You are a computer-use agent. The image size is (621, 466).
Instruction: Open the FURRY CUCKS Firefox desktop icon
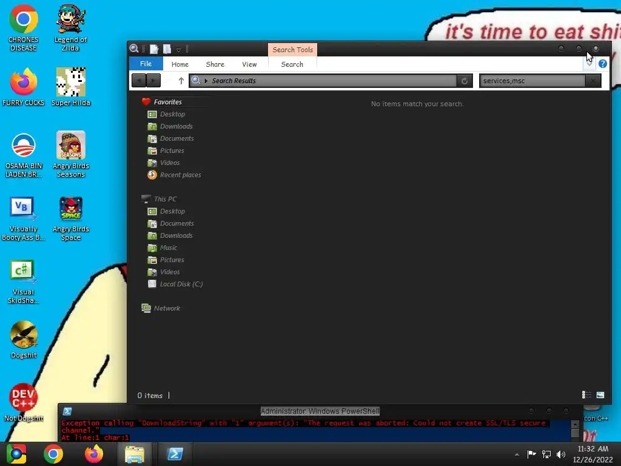click(x=24, y=87)
